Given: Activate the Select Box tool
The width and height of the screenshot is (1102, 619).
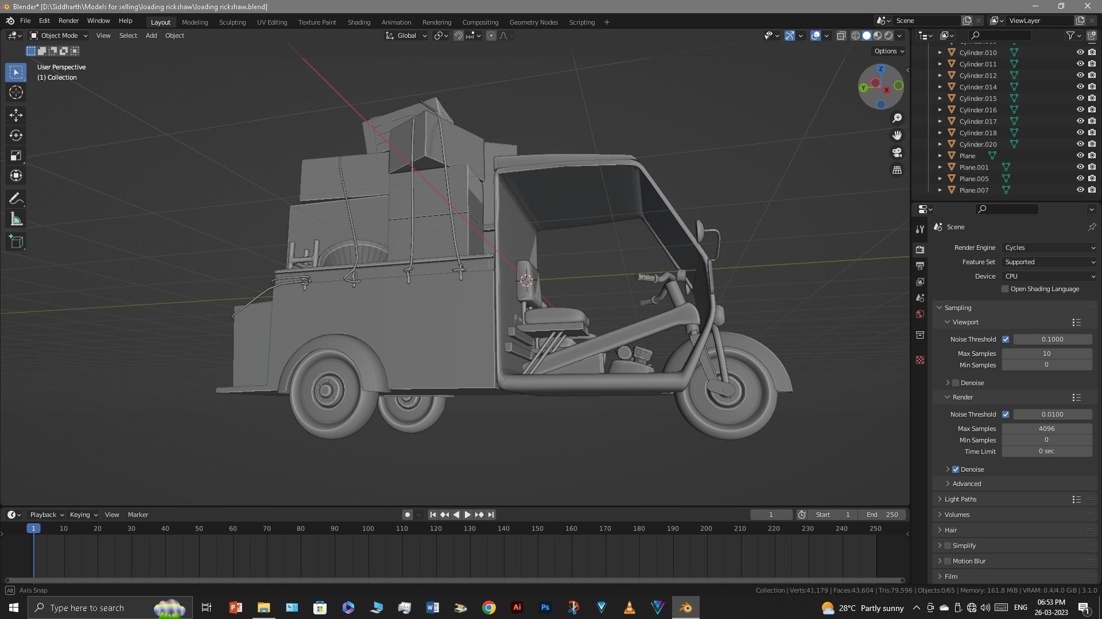Looking at the screenshot, I should click(x=16, y=72).
